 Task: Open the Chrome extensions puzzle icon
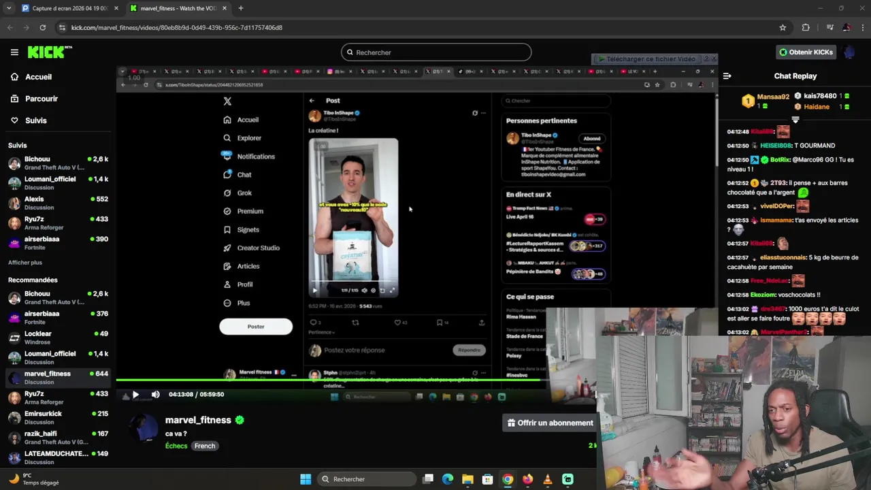(806, 27)
